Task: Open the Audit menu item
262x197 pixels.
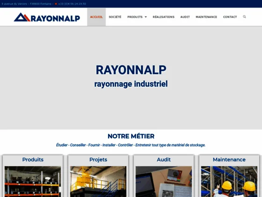Action: click(x=185, y=17)
